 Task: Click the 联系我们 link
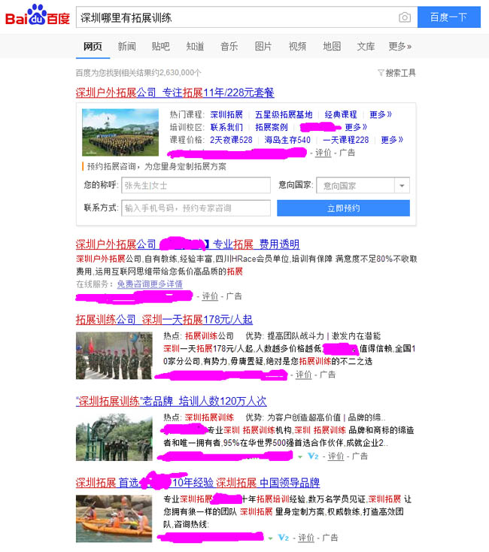(x=226, y=127)
